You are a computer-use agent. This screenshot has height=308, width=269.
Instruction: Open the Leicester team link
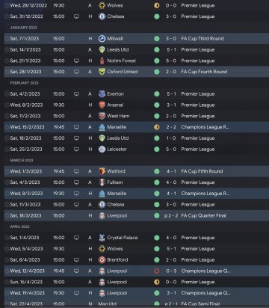pos(117,149)
